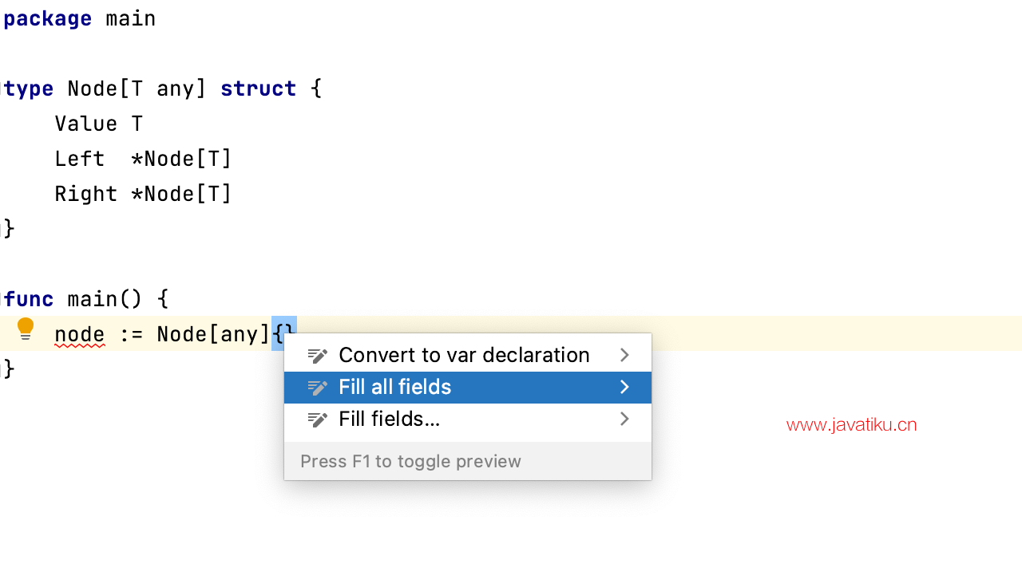Click the yellow lightbulb intention icon
Viewport: 1022px width, 579px height.
[26, 329]
